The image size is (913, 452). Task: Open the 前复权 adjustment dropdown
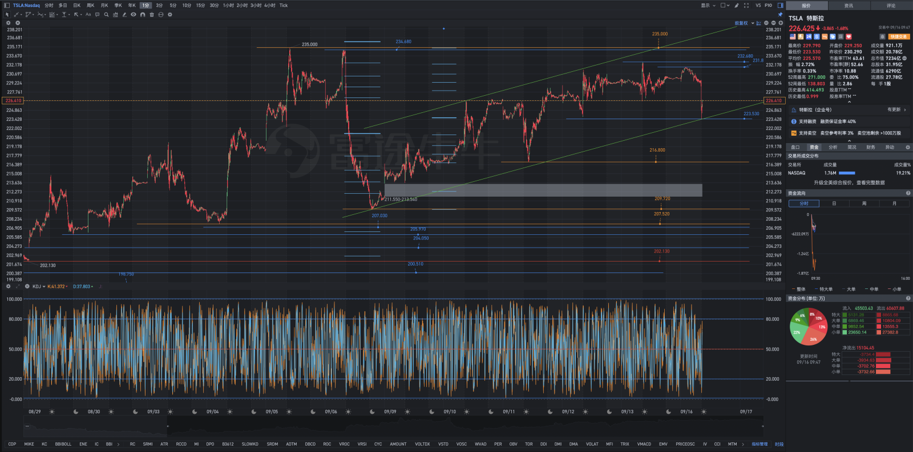(x=745, y=23)
